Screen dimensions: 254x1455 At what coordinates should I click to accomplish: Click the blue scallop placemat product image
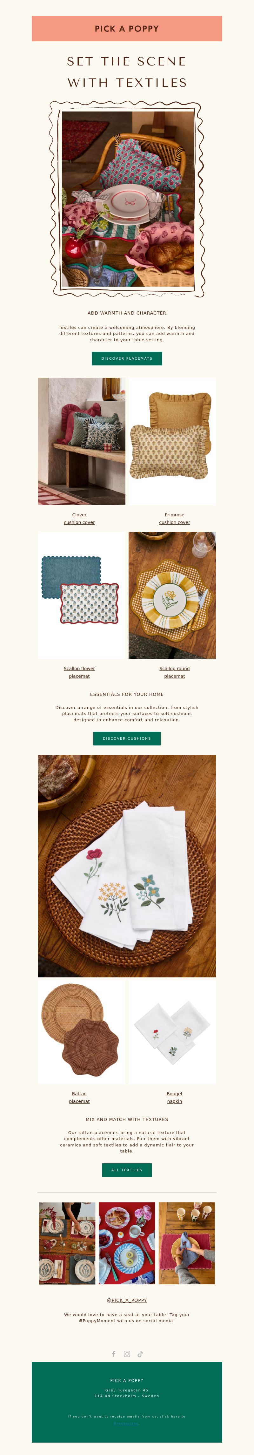pyautogui.click(x=82, y=595)
